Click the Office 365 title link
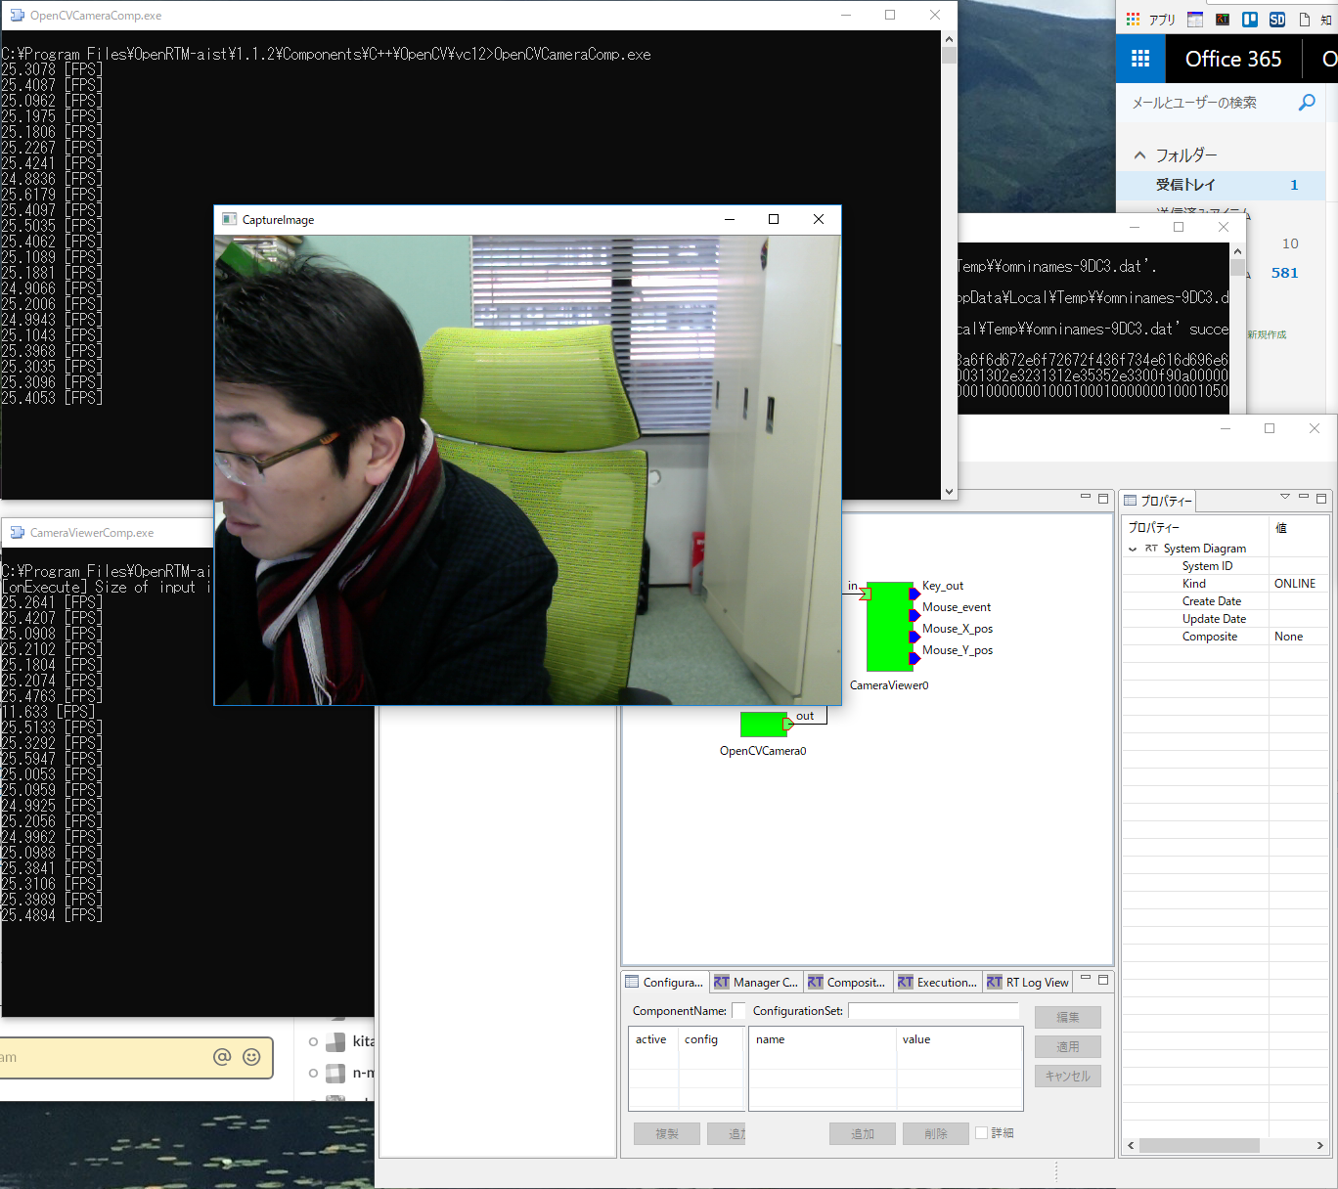This screenshot has width=1338, height=1189. point(1233,59)
